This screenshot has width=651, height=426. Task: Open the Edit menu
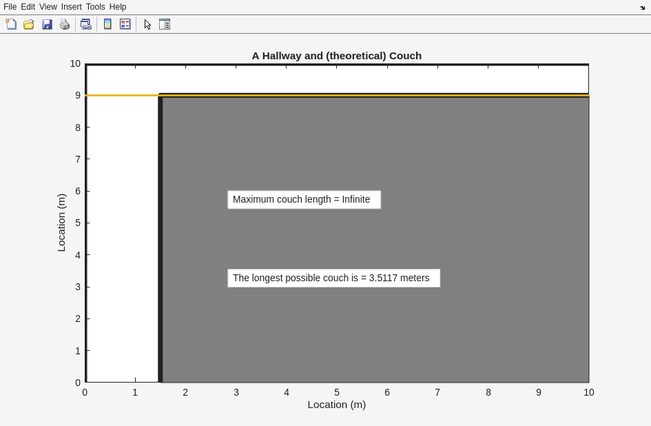28,7
